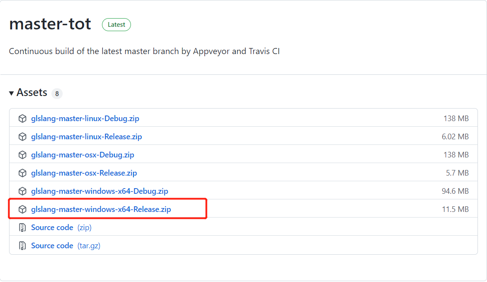Click the disclosure triangle before Assets
The width and height of the screenshot is (487, 282).
pos(11,93)
